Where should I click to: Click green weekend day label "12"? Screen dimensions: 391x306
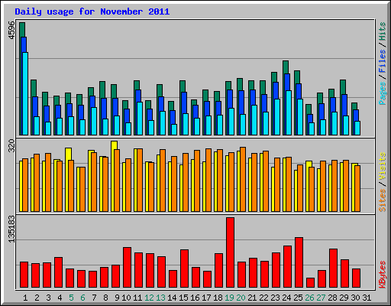coord(149,298)
